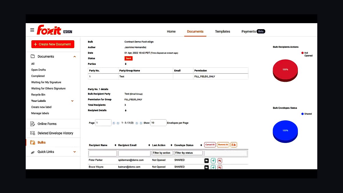The height and width of the screenshot is (193, 343).
Task: Switch to the Home tab
Action: click(171, 31)
